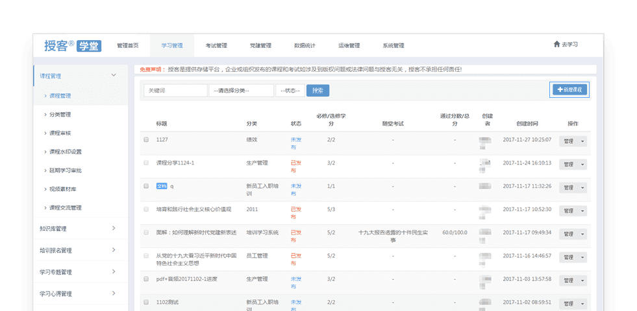637x311 pixels.
Task: Click 管理 button for 图解：如何理解新时代党建新表述
Action: (x=568, y=234)
